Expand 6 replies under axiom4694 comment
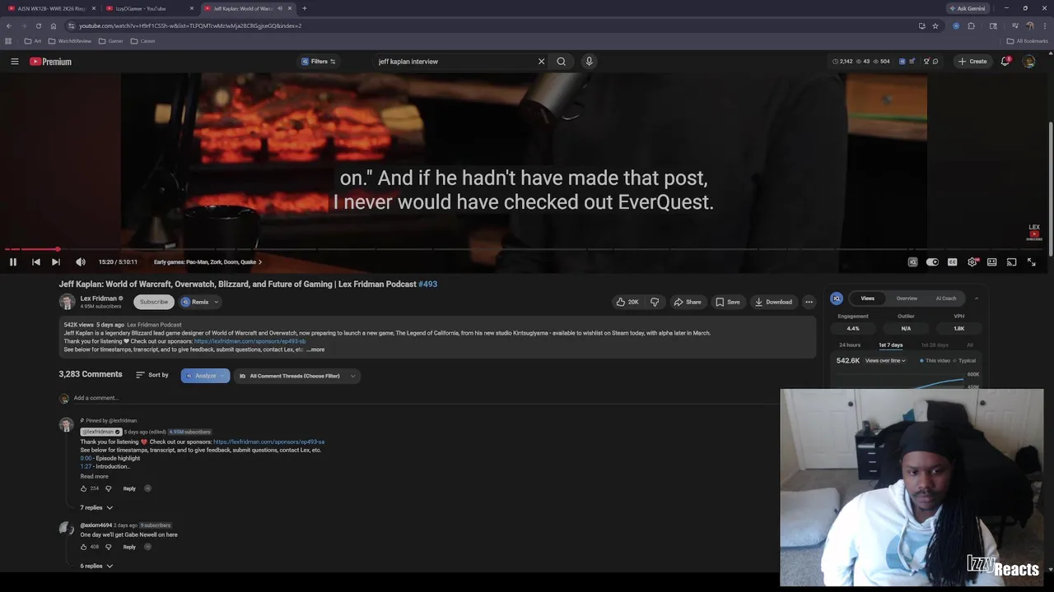This screenshot has height=592, width=1054. (x=96, y=566)
